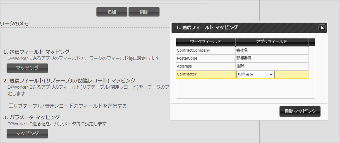Open the 担当者名 dropdown for Contractor

point(256,74)
